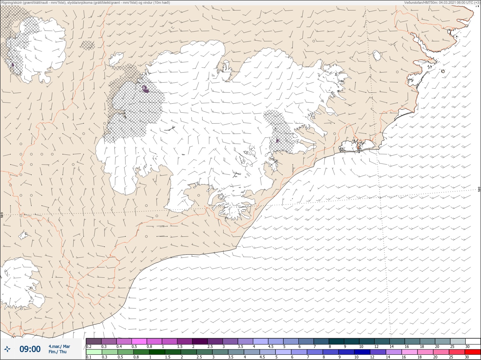This screenshot has height=360, width=481.
Task: Pick the light pink 18 swatch, bottom legend row
Action: [x=425, y=352]
